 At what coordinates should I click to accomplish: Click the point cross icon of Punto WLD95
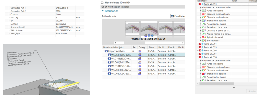(x=203, y=47)
